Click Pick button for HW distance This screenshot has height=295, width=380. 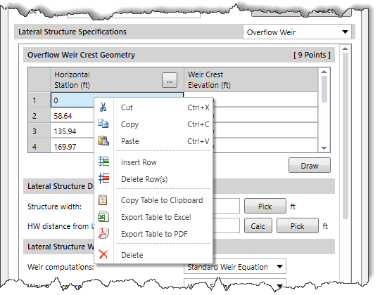tap(298, 226)
